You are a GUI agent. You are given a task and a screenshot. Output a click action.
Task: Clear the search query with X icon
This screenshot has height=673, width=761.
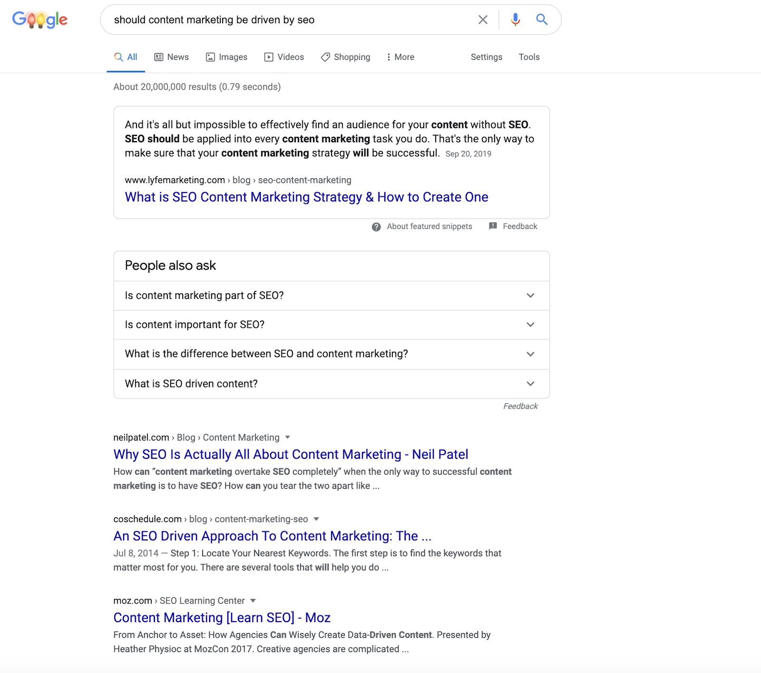coord(483,19)
